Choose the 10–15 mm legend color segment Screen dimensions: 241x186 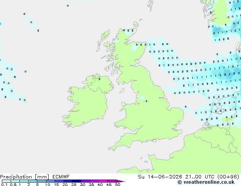pos(50,181)
